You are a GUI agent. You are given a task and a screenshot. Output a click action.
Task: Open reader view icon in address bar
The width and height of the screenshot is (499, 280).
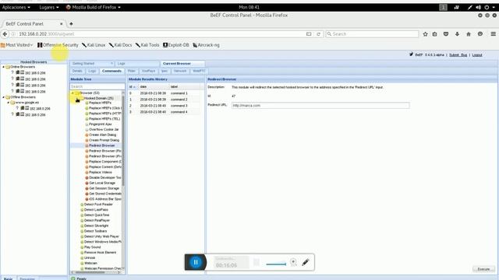click(x=309, y=34)
